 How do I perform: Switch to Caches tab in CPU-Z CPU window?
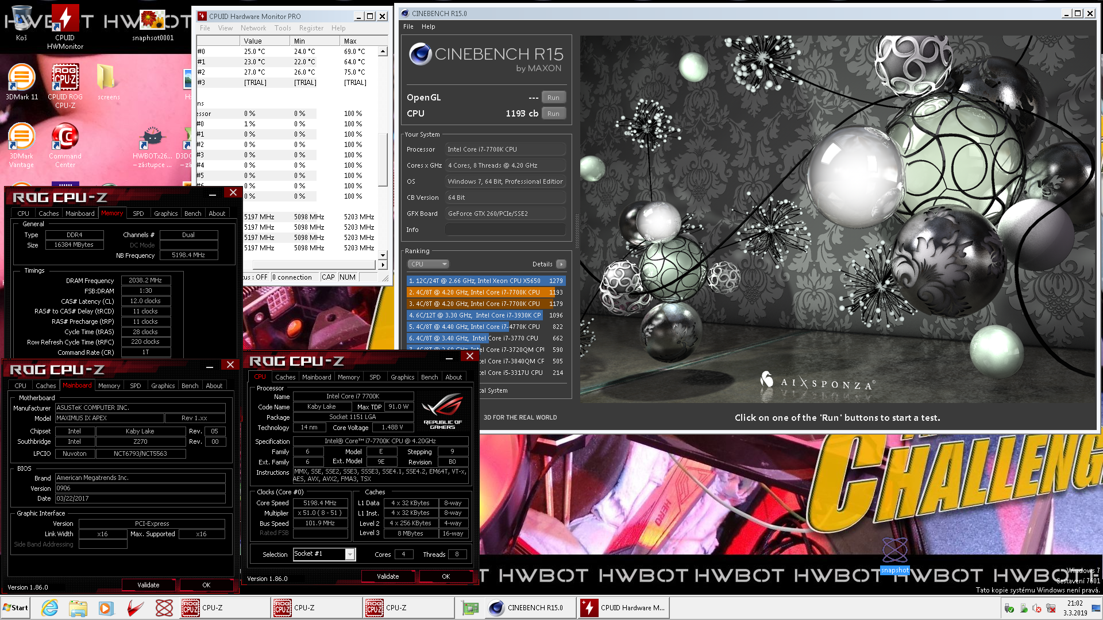tap(285, 377)
